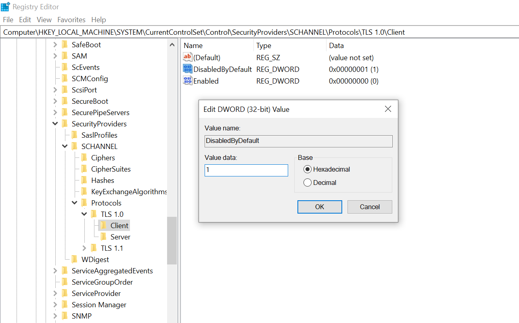Open the Favorites menu
Viewport: 519px width, 323px height.
coord(71,19)
